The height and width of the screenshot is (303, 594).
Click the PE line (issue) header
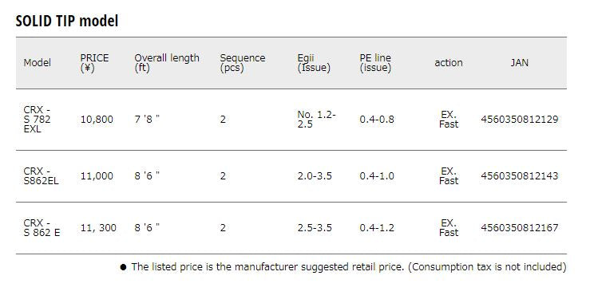point(375,63)
